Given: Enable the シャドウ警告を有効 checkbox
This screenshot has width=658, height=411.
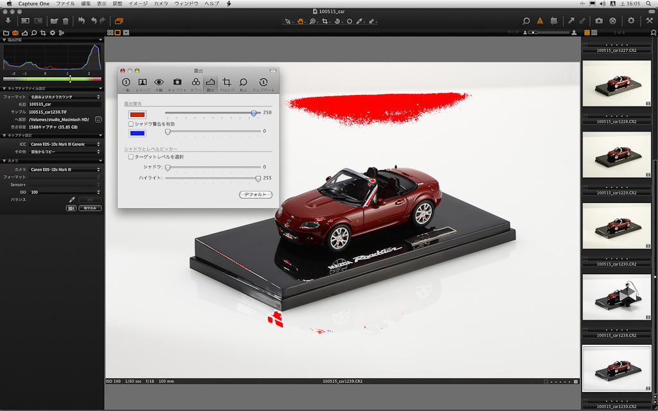Looking at the screenshot, I should (131, 123).
